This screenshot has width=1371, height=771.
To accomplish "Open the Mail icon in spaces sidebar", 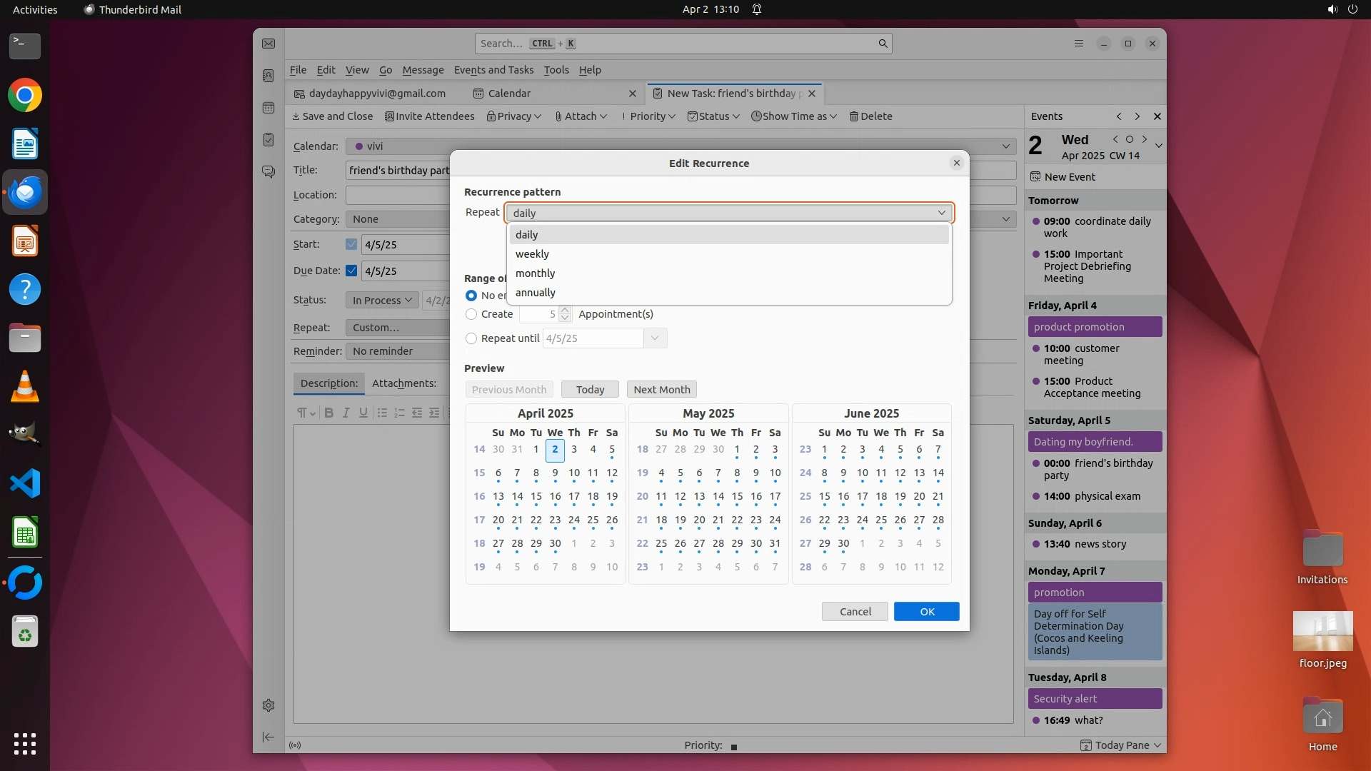I will point(268,44).
